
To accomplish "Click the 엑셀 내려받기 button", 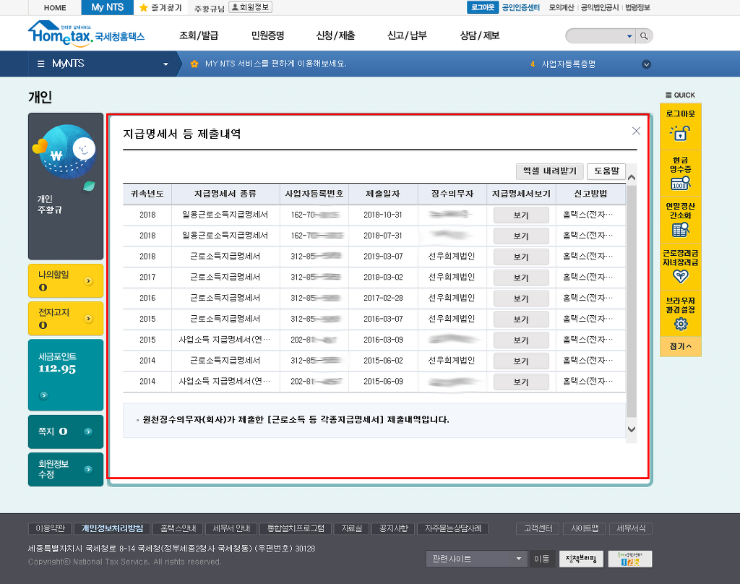I will coord(549,171).
